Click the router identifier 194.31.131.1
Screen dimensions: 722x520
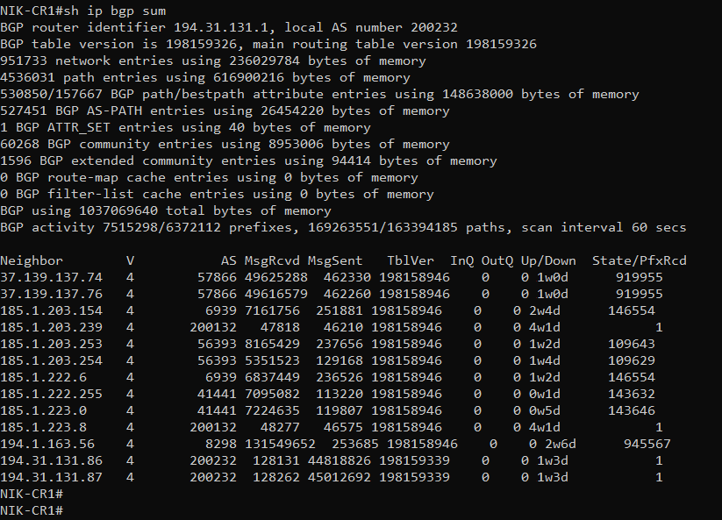[220, 27]
